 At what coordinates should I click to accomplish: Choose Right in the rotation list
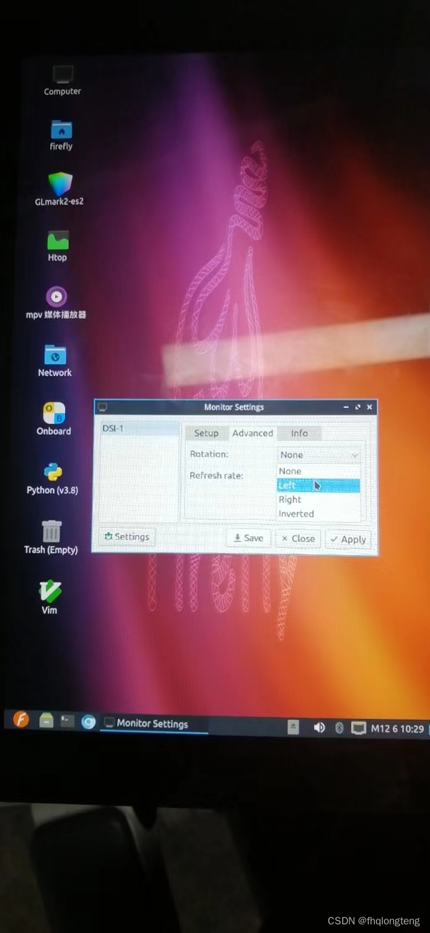[x=318, y=500]
